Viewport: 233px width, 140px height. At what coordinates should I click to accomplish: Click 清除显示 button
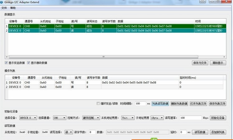tap(218, 63)
